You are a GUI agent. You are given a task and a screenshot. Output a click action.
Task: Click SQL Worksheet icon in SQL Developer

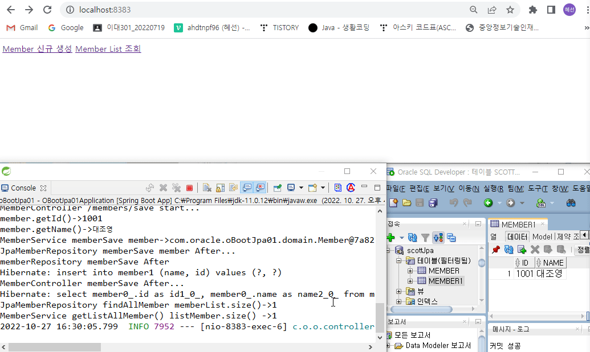(x=541, y=203)
